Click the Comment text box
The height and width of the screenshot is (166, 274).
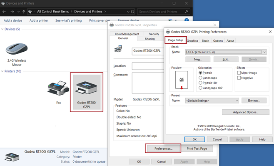tap(148, 83)
